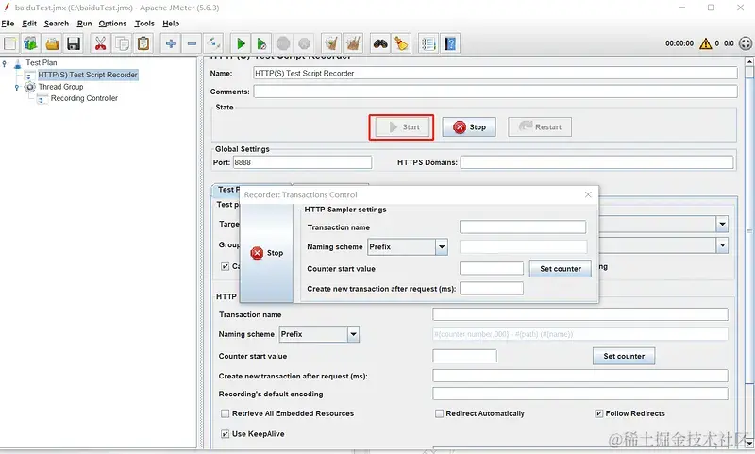Click dialog Counter start value field
The width and height of the screenshot is (755, 454).
pos(492,269)
